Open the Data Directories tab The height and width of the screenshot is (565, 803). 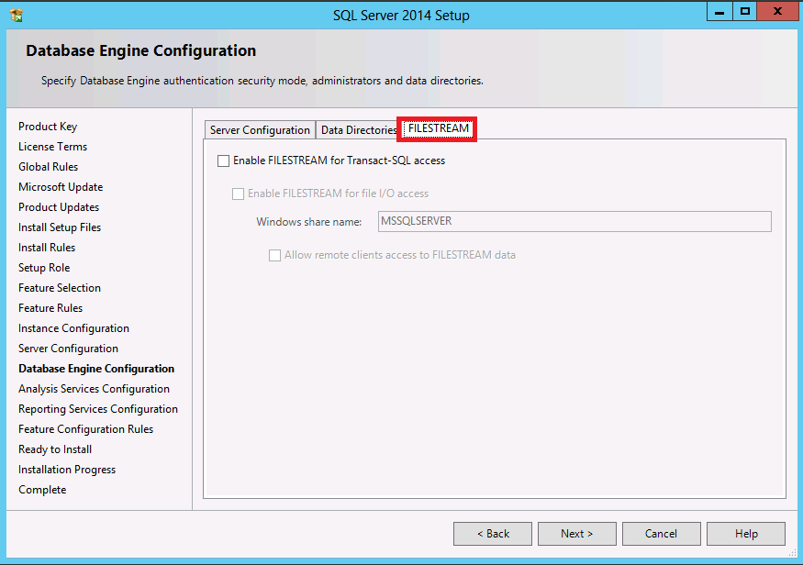pos(358,130)
